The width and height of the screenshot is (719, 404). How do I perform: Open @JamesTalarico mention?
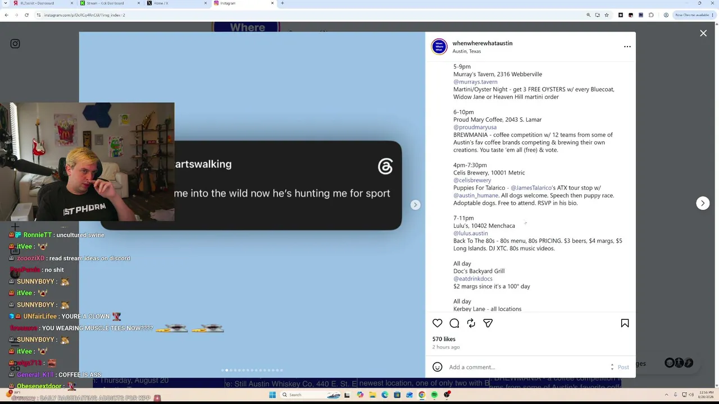coord(531,188)
